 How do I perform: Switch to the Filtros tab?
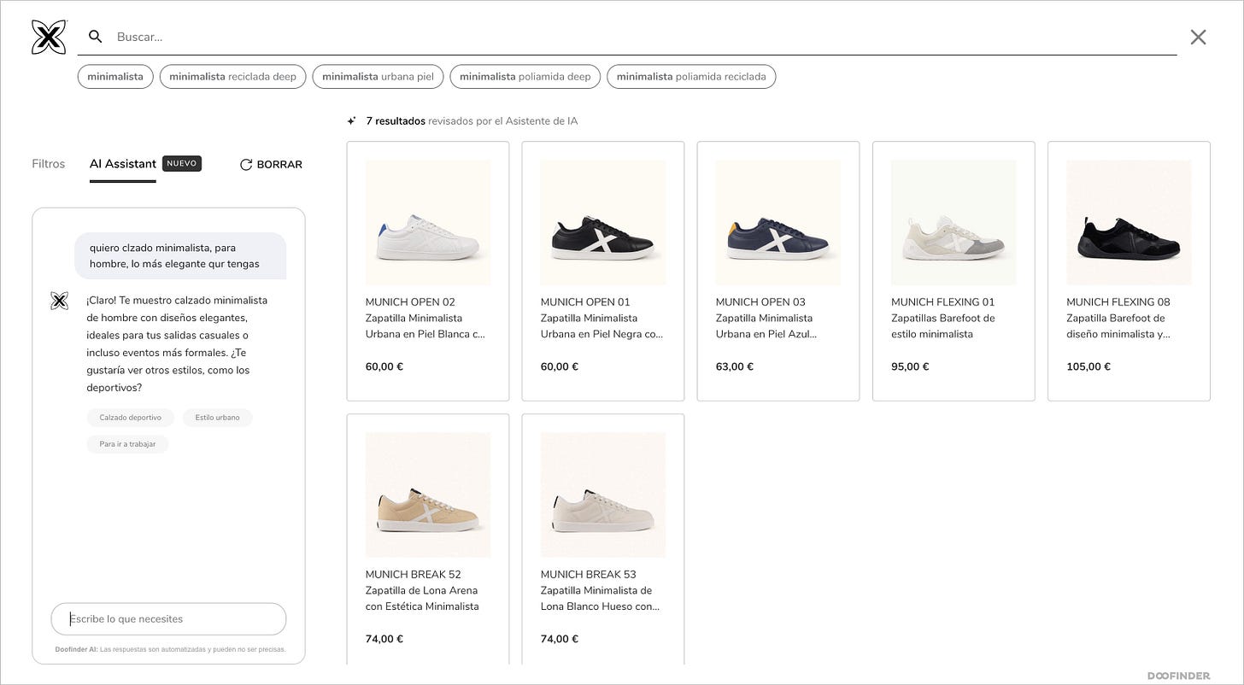[x=49, y=164]
